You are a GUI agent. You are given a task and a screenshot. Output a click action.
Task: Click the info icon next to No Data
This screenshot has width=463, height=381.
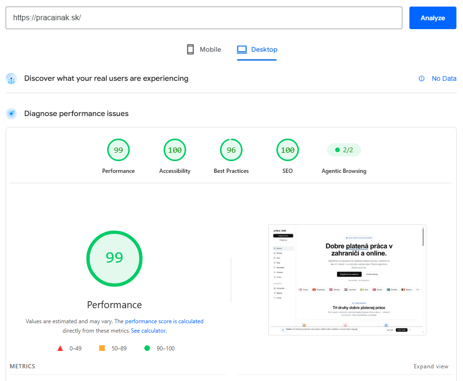(422, 78)
